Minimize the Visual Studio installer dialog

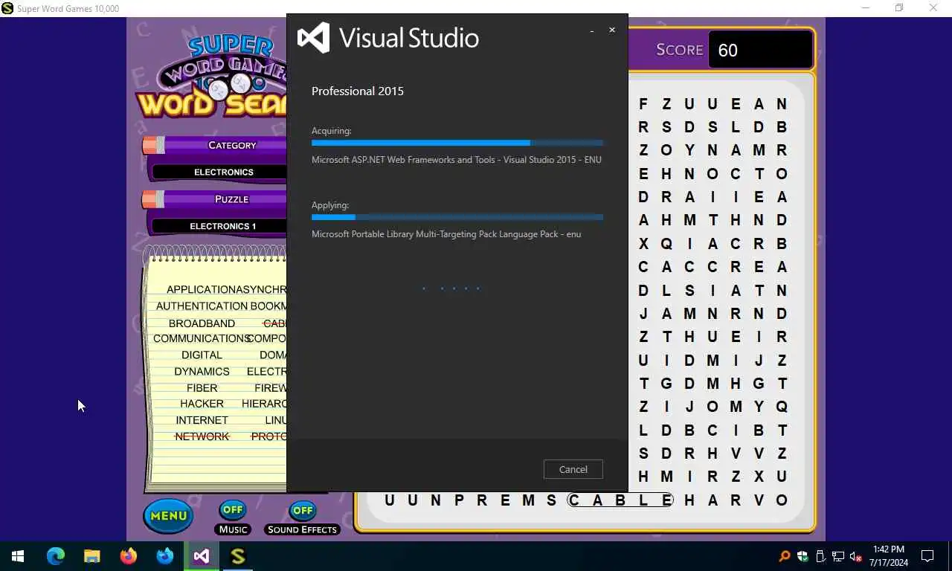pos(592,30)
